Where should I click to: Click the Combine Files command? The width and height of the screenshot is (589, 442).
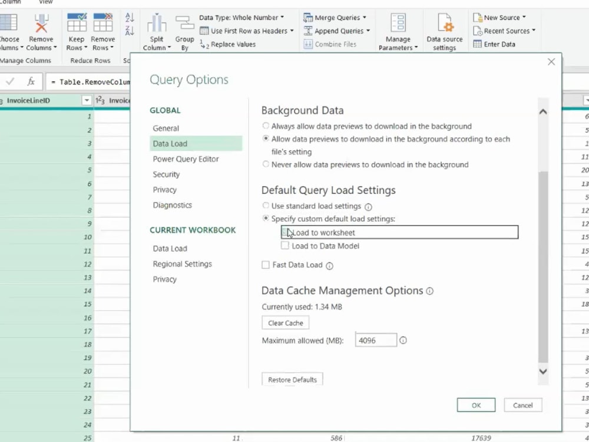[x=330, y=44]
